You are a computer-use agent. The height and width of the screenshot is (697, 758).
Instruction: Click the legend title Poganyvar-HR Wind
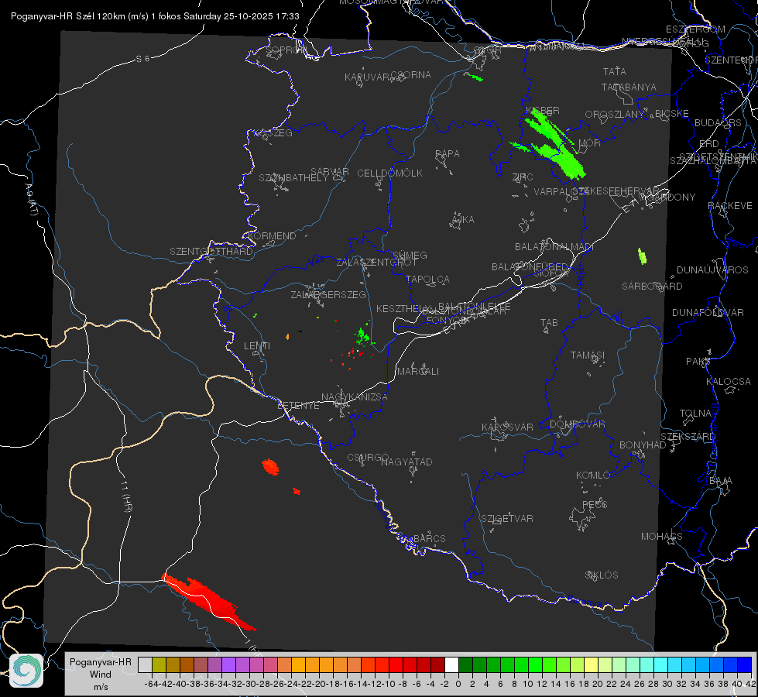101,668
